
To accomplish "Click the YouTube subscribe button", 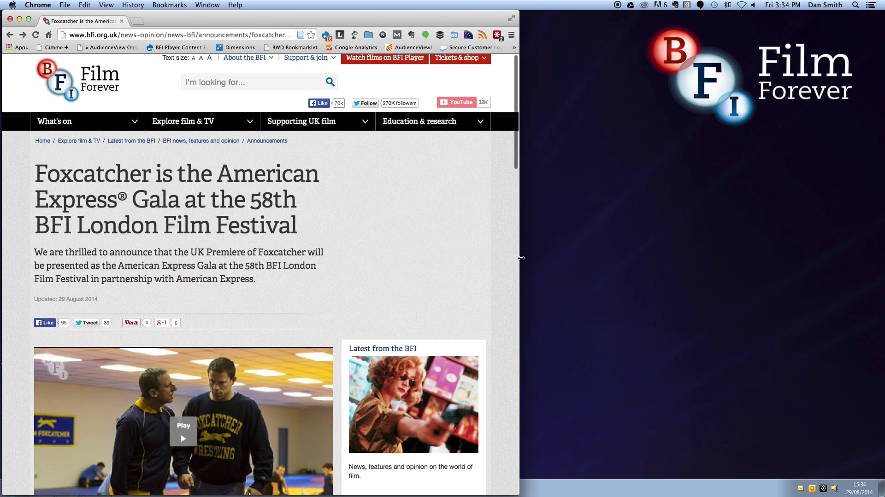I will [456, 102].
